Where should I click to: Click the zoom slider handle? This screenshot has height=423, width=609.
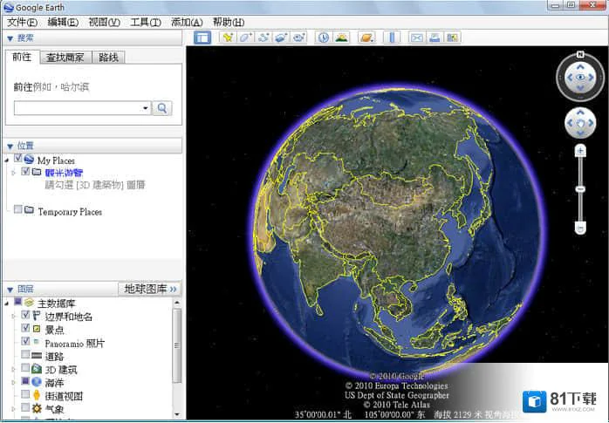(x=580, y=189)
